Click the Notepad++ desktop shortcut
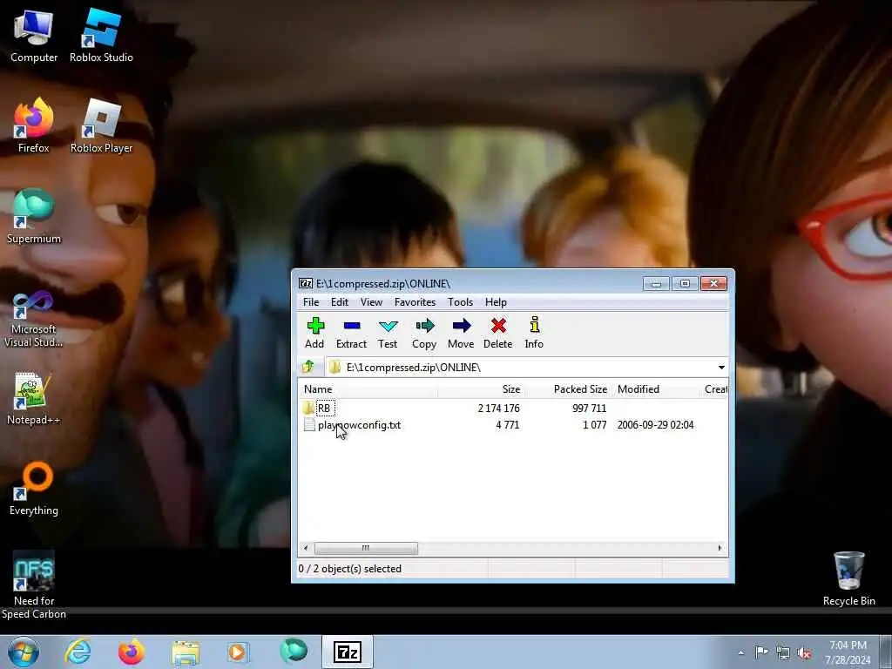Screen dimensions: 892x669 34,398
